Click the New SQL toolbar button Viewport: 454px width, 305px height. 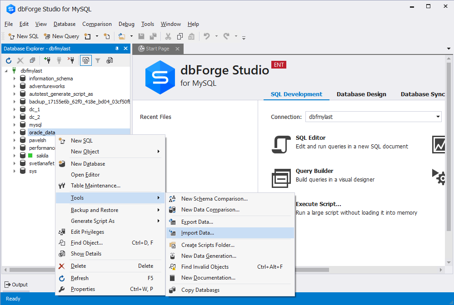(x=24, y=36)
